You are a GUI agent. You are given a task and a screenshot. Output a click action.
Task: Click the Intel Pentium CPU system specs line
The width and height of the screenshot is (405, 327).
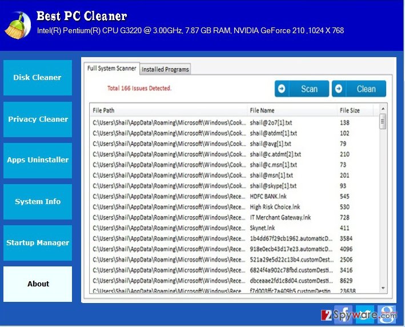point(190,31)
